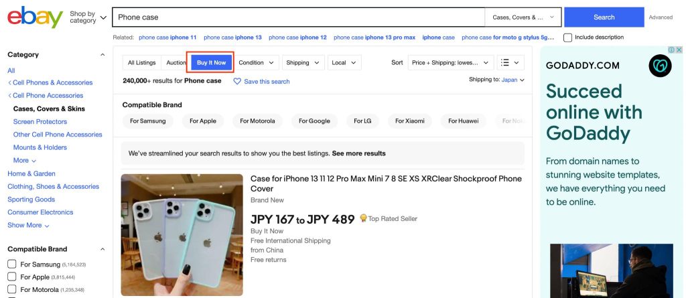Select the All category link
Image resolution: width=686 pixels, height=298 pixels.
pyautogui.click(x=11, y=70)
